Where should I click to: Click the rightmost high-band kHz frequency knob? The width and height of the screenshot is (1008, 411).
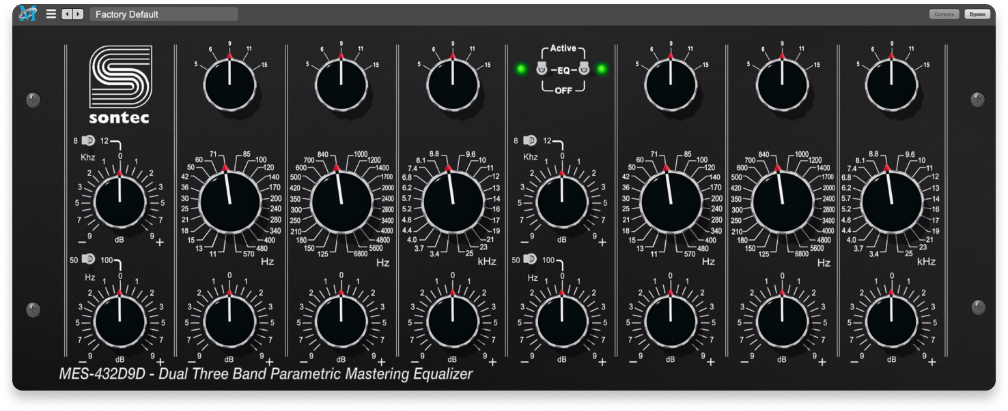891,203
